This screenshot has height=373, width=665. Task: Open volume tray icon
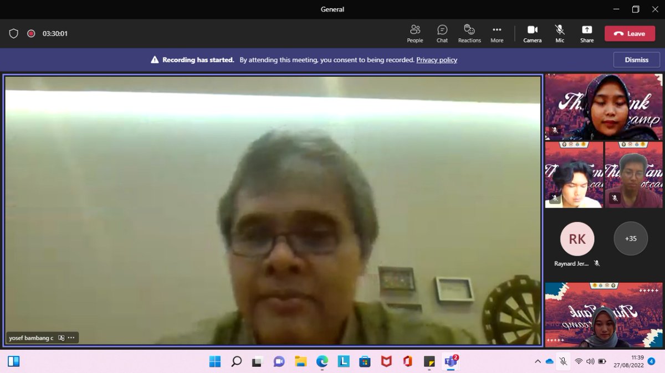point(590,361)
